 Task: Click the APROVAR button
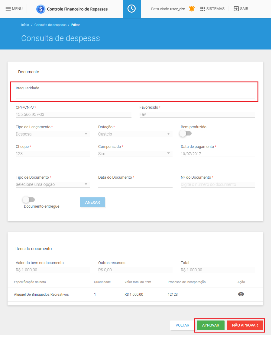click(x=210, y=326)
